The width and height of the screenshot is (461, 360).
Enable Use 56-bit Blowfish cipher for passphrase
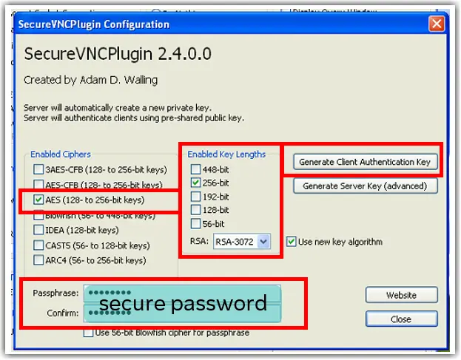tap(88, 333)
